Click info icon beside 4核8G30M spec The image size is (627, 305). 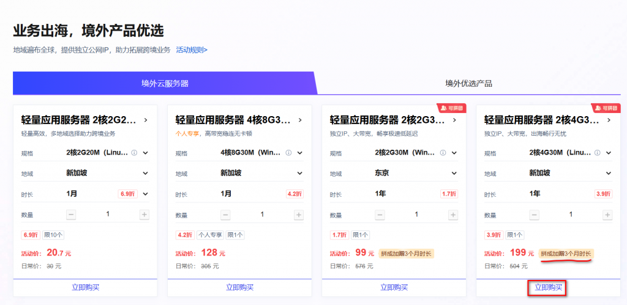[x=288, y=153]
